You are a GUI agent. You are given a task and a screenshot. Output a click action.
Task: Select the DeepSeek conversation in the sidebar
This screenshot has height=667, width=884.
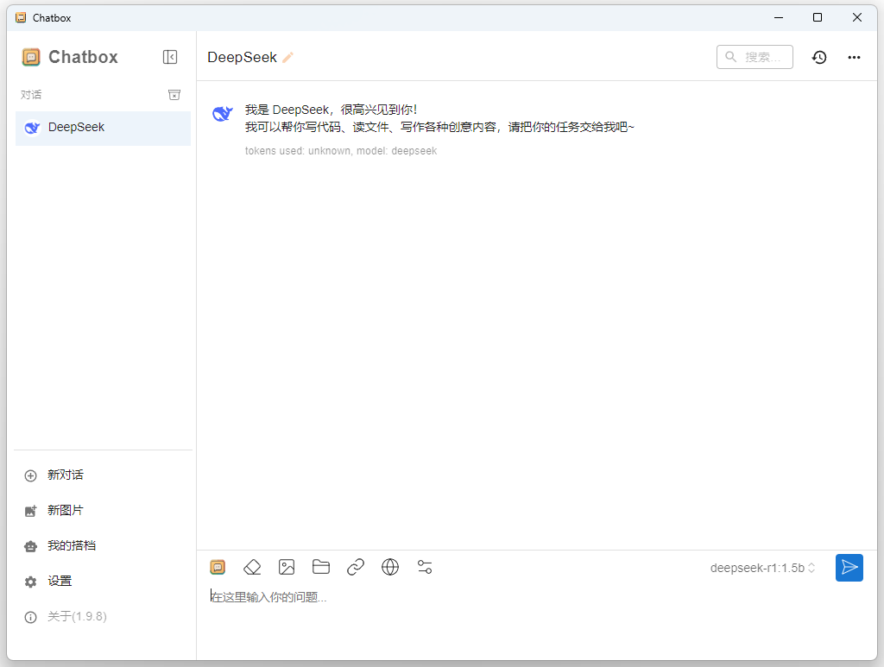[x=104, y=128]
